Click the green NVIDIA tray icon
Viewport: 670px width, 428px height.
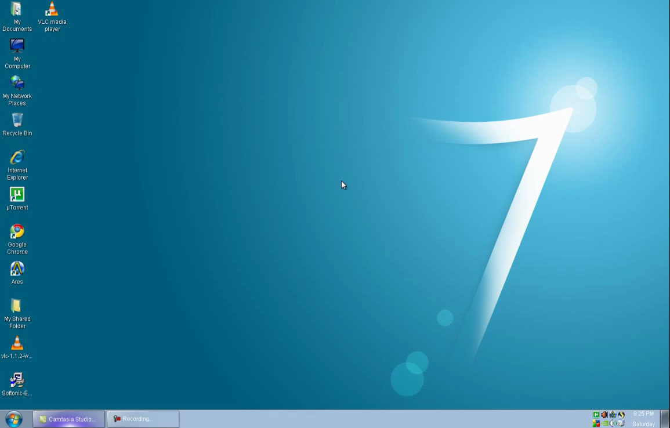click(x=605, y=423)
